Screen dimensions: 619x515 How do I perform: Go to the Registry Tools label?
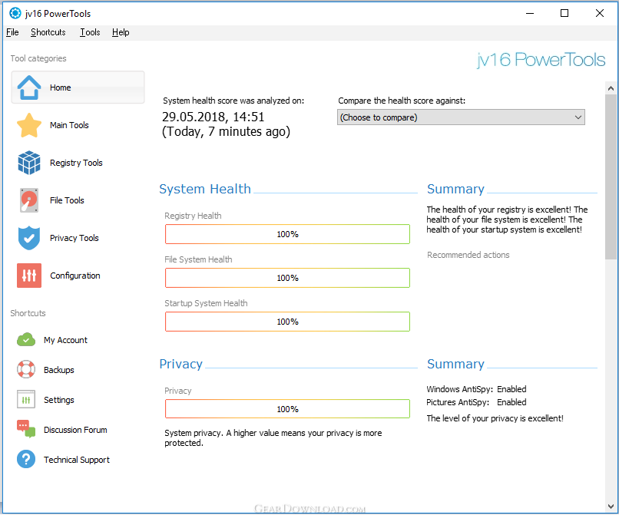coord(76,163)
